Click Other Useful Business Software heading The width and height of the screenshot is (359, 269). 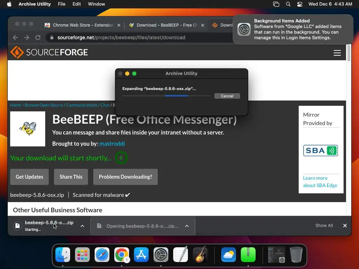click(x=57, y=210)
